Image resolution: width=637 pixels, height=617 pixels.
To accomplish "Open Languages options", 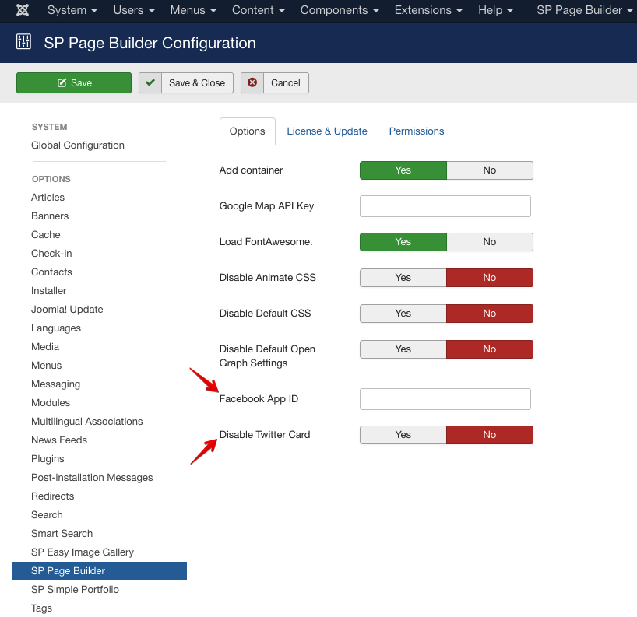I will (x=56, y=328).
